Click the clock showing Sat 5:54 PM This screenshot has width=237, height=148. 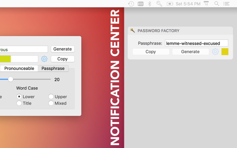(188, 4)
